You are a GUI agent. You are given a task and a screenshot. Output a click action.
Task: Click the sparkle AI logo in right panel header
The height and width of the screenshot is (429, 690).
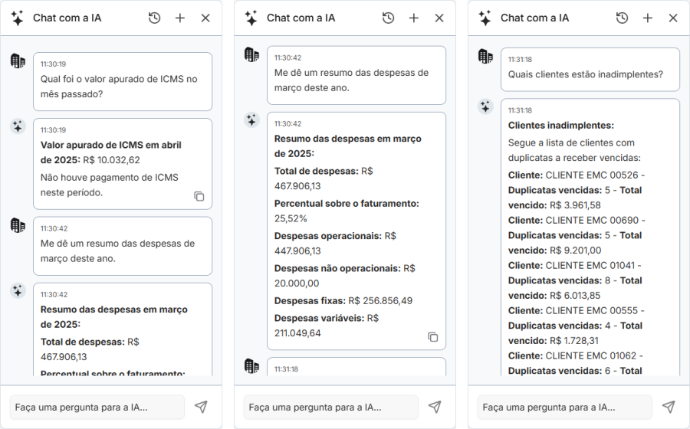click(x=485, y=18)
